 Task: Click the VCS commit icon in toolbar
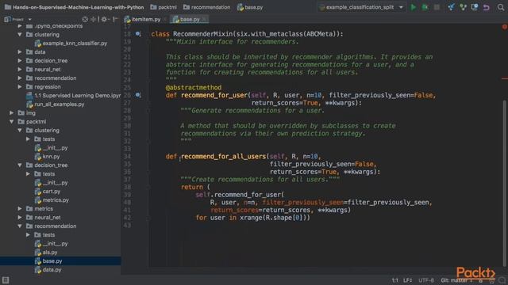[463, 7]
